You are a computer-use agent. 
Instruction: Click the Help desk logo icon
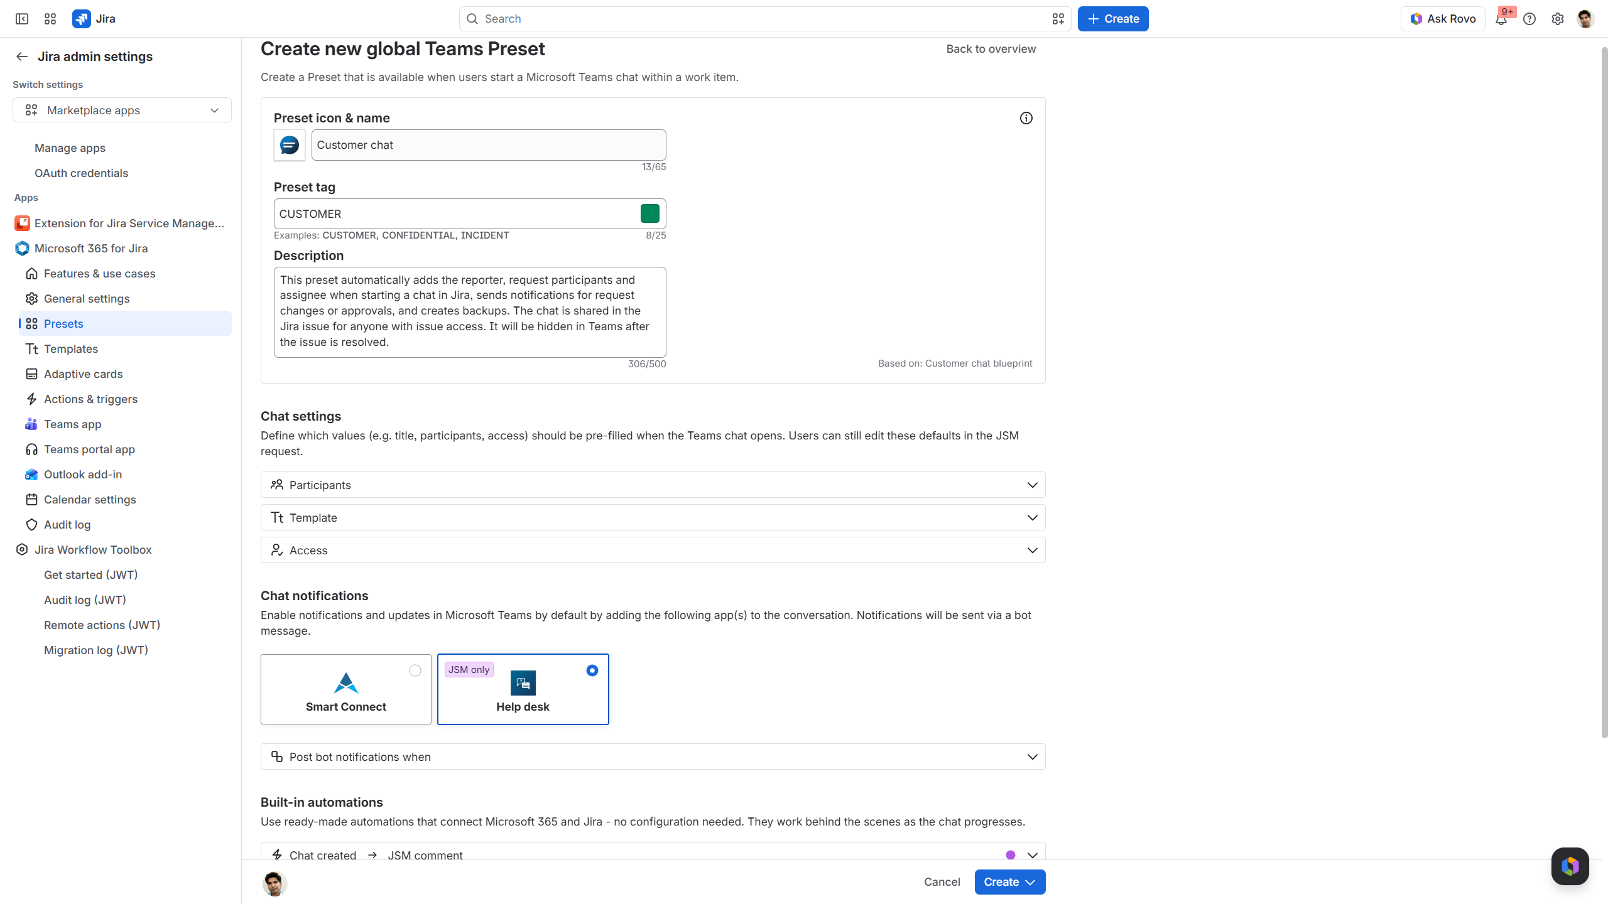[523, 682]
